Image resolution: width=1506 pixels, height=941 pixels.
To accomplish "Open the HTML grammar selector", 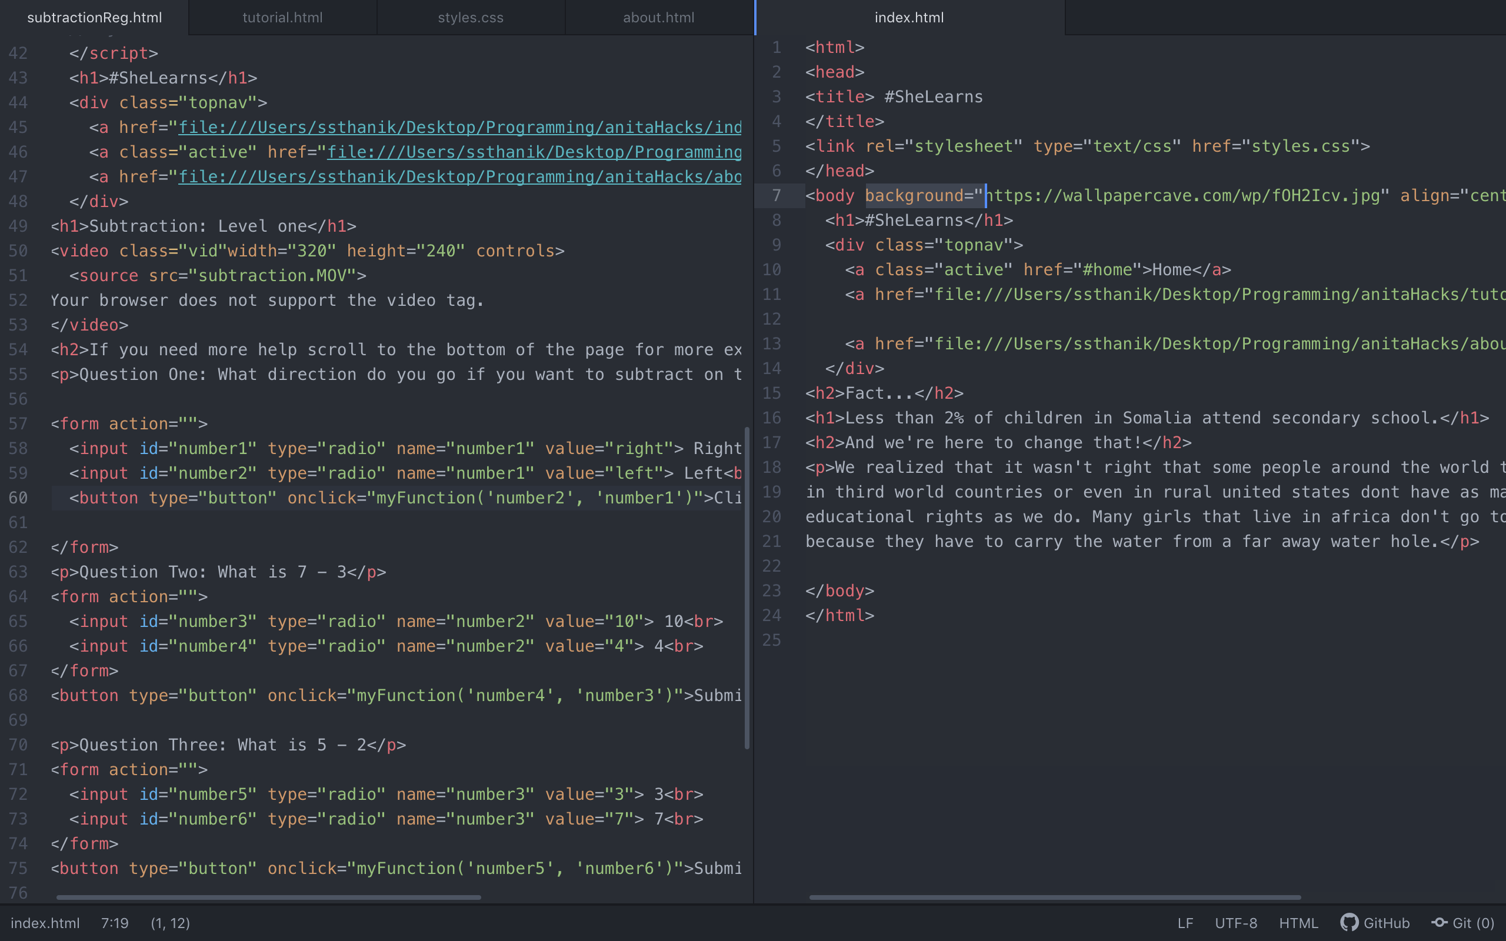I will tap(1298, 923).
